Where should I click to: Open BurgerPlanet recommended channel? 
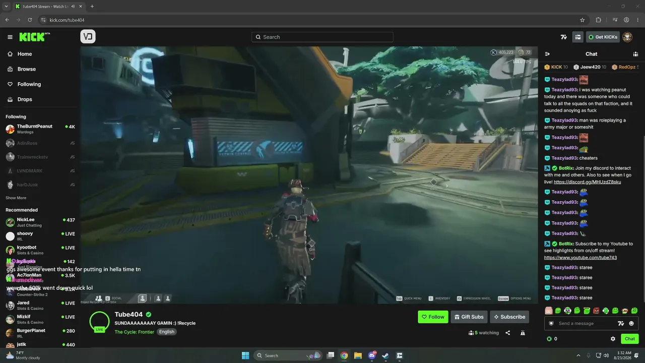(x=40, y=333)
